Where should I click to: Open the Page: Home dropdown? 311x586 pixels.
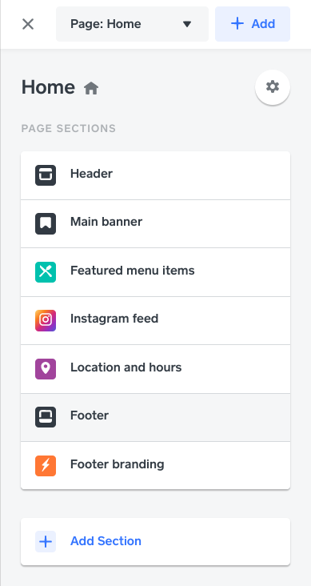coord(132,24)
